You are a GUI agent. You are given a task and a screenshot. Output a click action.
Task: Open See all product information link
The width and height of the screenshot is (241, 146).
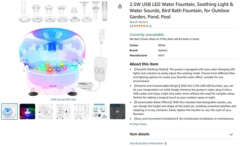click(146, 143)
